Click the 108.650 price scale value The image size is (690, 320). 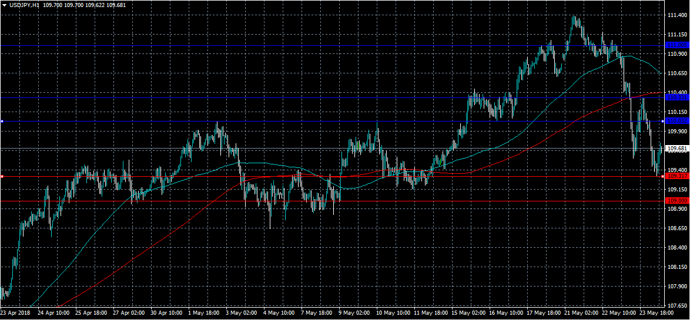click(x=677, y=228)
